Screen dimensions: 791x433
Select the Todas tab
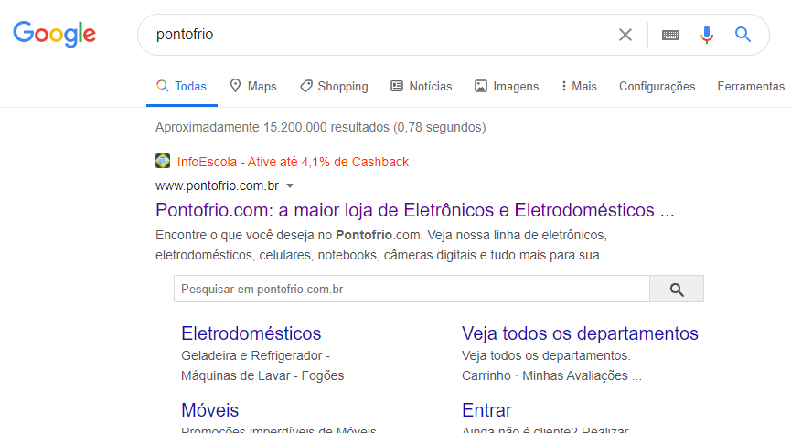click(182, 86)
